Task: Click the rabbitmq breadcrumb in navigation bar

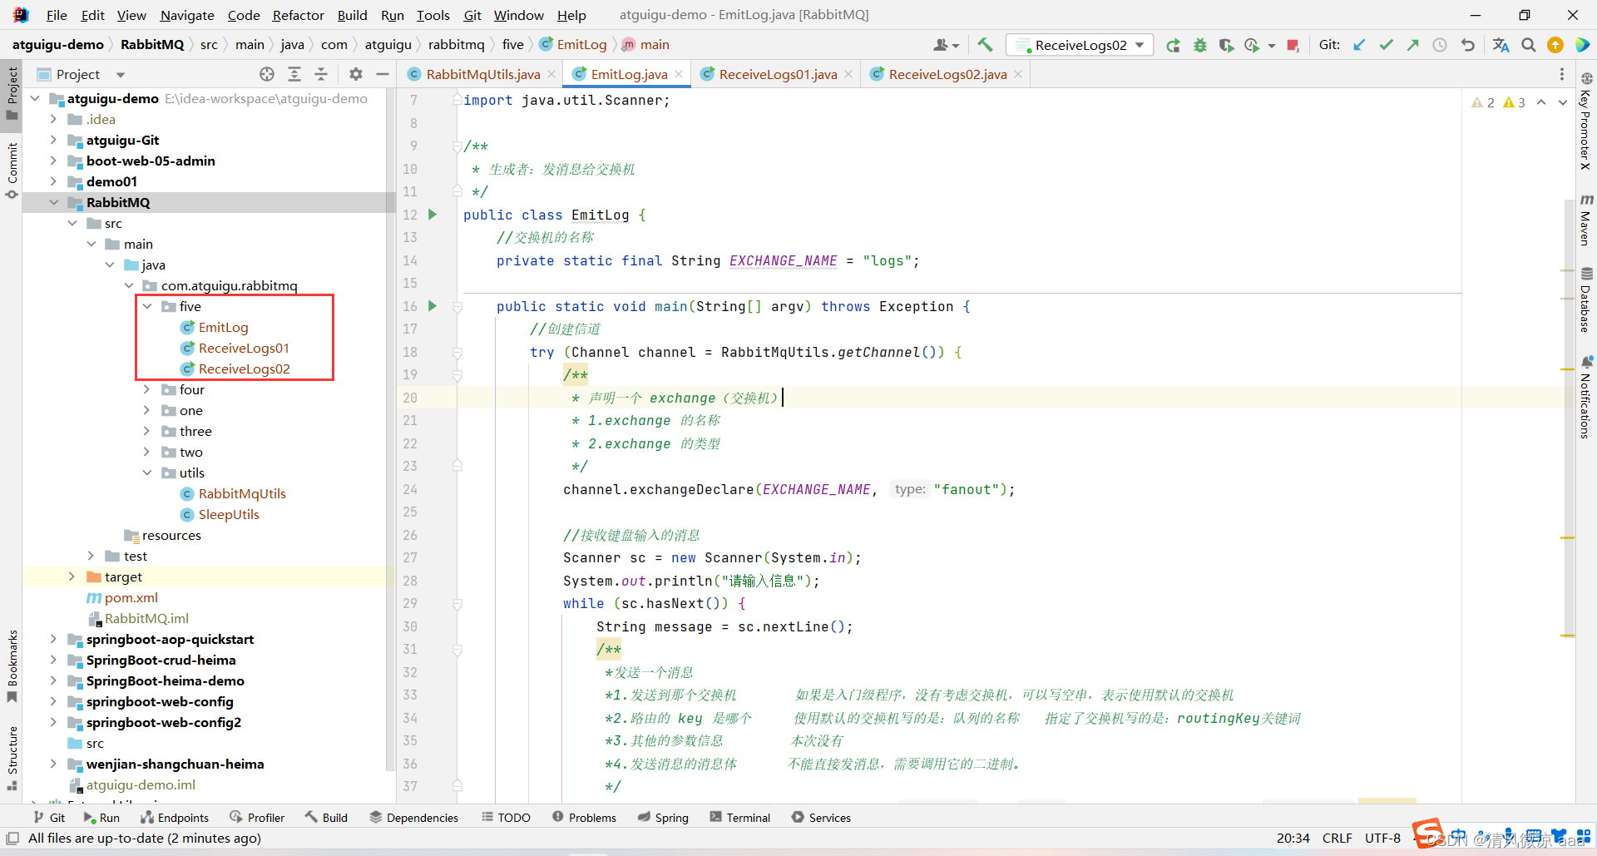Action: pyautogui.click(x=456, y=45)
